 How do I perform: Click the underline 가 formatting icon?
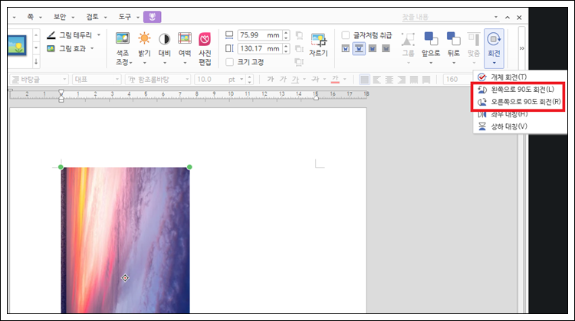point(295,79)
